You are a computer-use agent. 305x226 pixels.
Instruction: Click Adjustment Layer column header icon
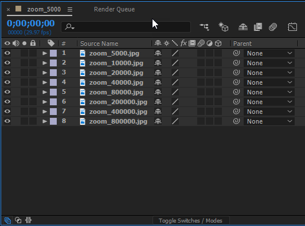(x=209, y=43)
